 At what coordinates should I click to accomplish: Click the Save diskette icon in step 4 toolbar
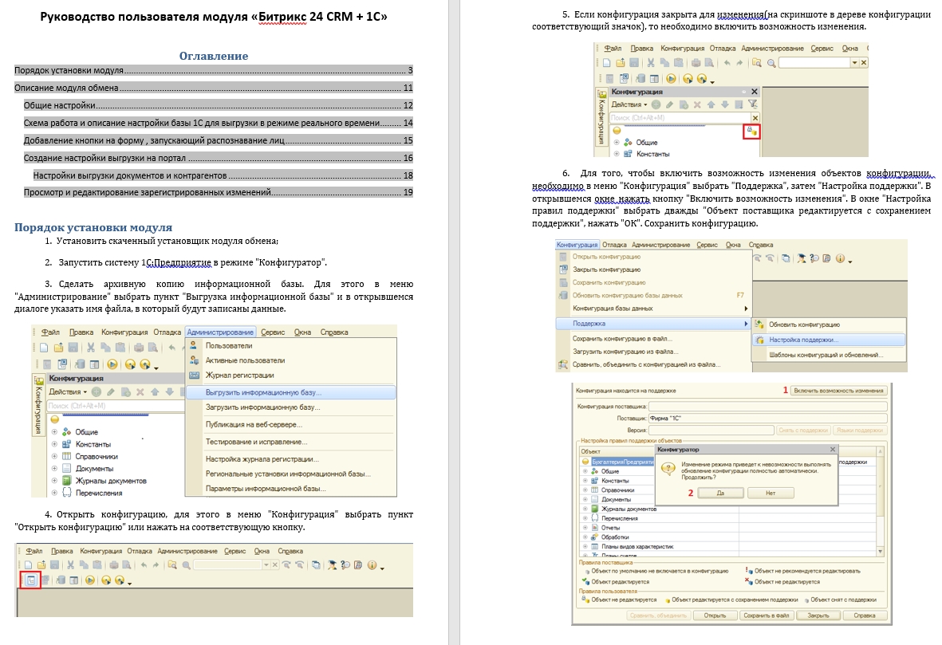tap(55, 565)
